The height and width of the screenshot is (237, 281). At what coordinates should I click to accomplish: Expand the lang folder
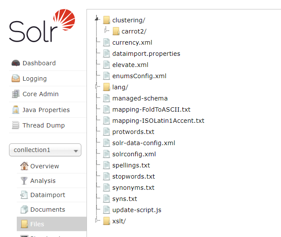tap(97, 87)
